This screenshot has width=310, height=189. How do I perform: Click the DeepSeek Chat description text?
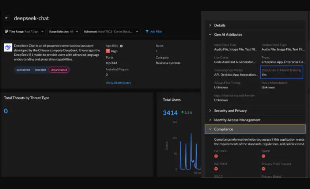pos(57,52)
